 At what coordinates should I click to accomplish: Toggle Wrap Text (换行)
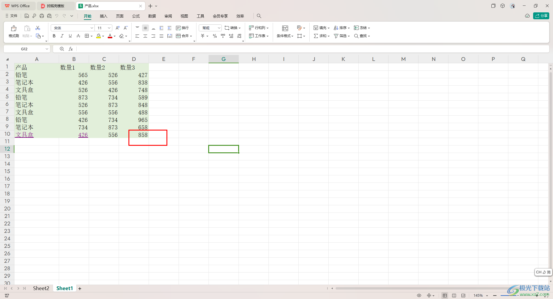pyautogui.click(x=182, y=28)
